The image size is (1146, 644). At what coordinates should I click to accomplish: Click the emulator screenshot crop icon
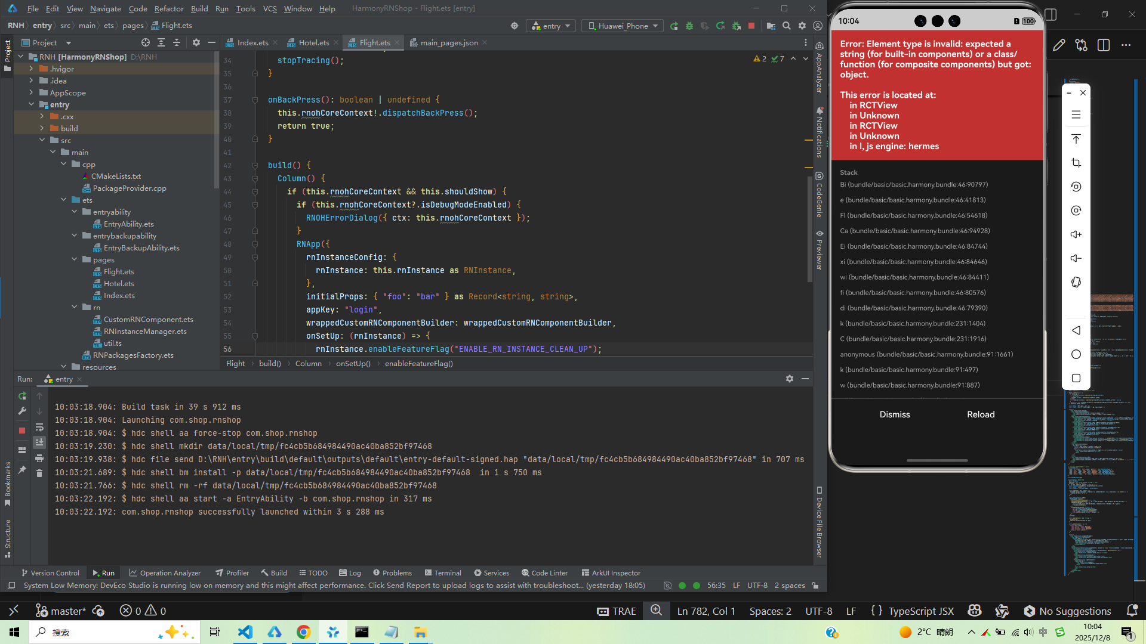pos(1076,163)
